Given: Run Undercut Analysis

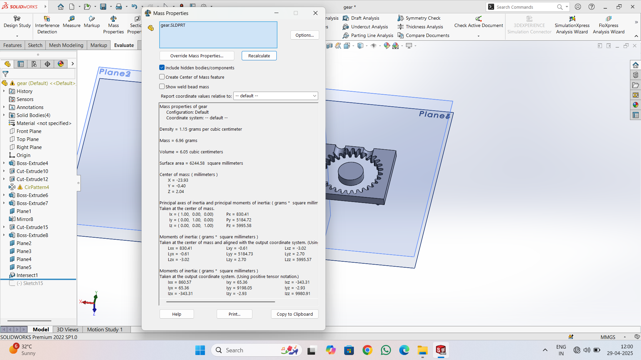Looking at the screenshot, I should tap(366, 27).
